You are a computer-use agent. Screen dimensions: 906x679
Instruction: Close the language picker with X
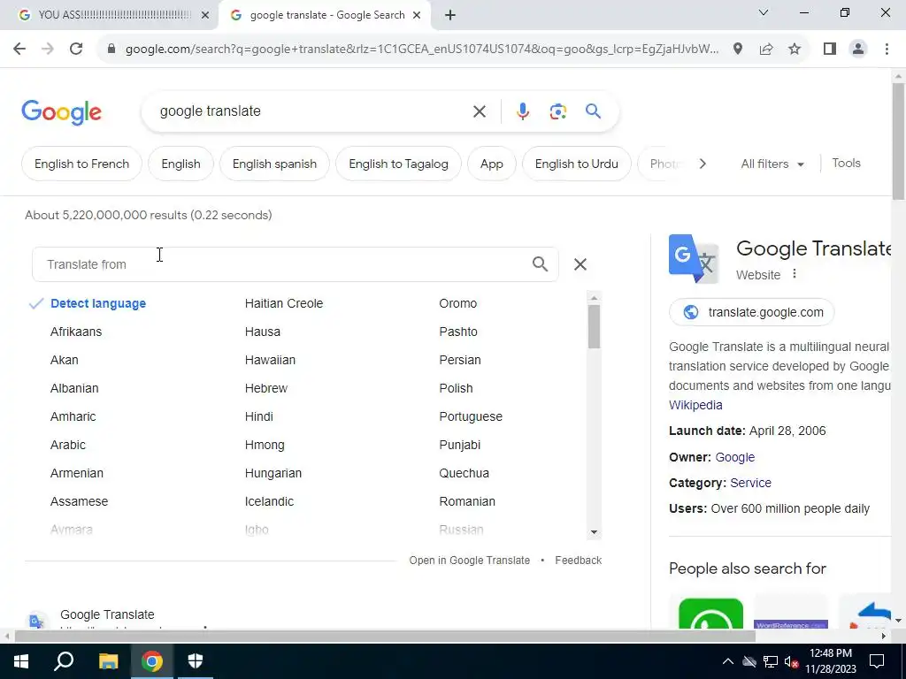tap(580, 264)
